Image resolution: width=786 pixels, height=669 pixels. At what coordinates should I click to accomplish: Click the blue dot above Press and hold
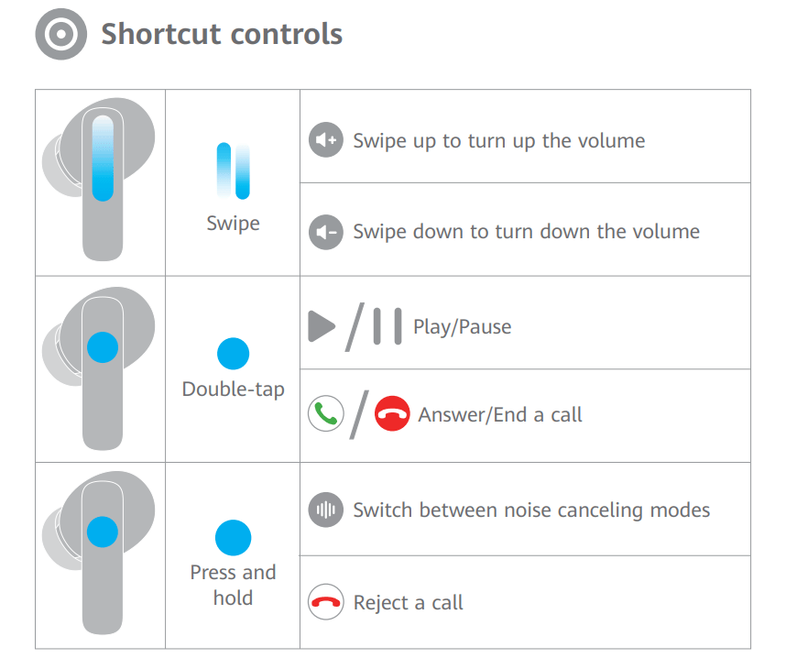(x=233, y=537)
